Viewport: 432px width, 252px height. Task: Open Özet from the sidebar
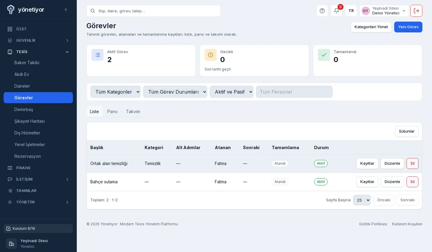click(x=38, y=29)
